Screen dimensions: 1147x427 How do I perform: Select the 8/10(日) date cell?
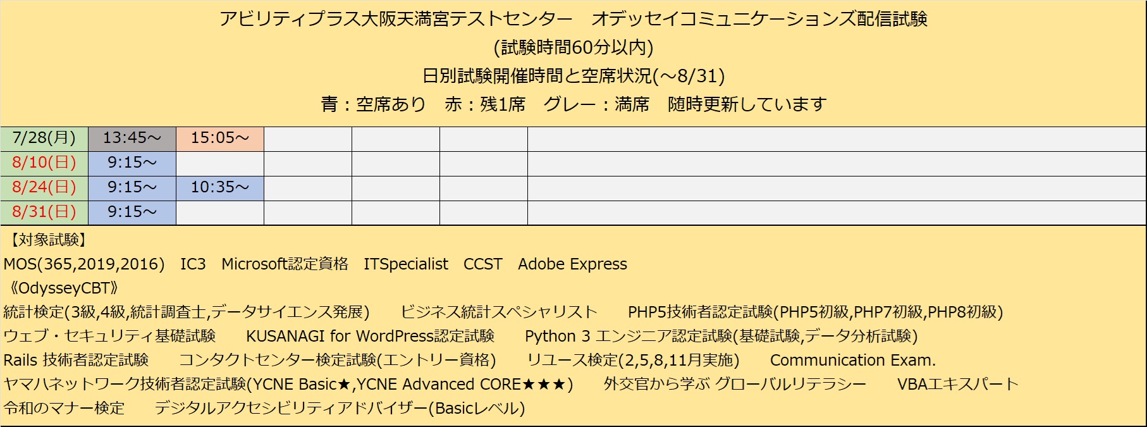tap(44, 163)
